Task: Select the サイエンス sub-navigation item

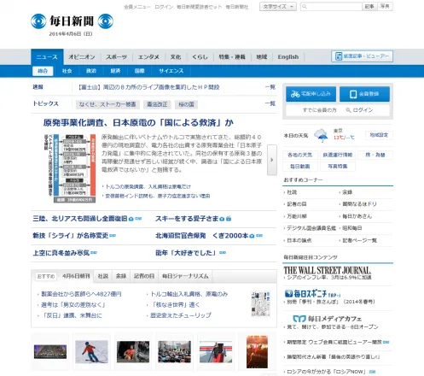Action: pos(171,71)
